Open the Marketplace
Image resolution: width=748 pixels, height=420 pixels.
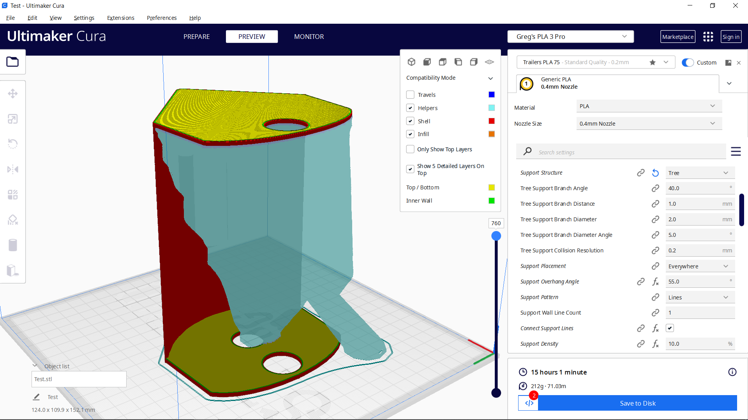[x=678, y=37]
